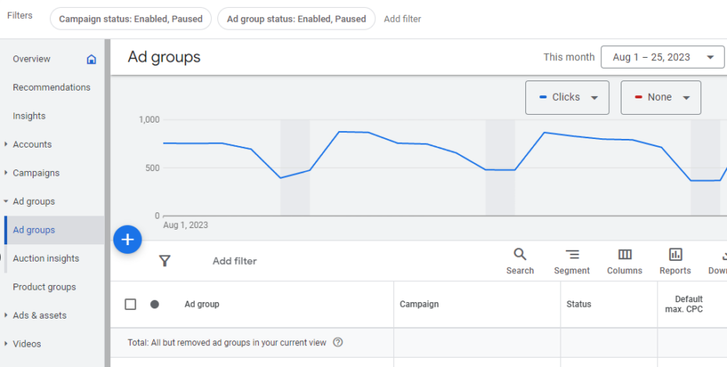Click the Campaign status filter chip
Image resolution: width=727 pixels, height=367 pixels.
[x=131, y=19]
